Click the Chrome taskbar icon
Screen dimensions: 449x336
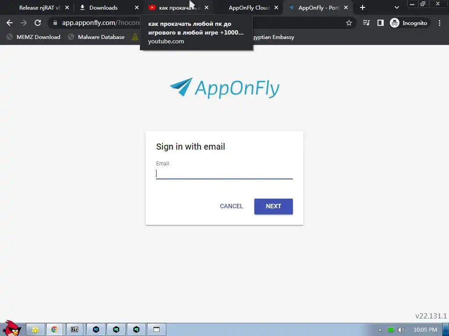[x=54, y=330]
